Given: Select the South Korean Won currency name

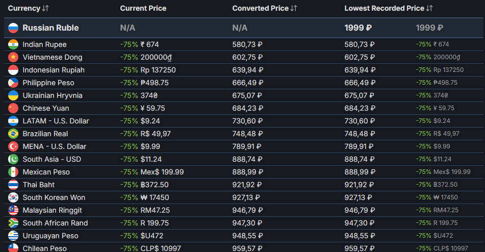Looking at the screenshot, I should (54, 197).
